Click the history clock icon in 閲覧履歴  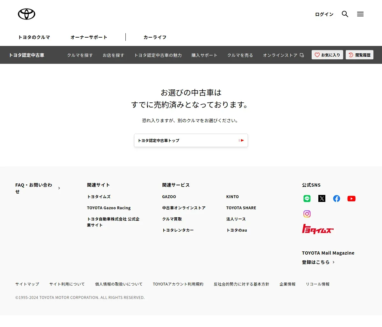point(351,55)
